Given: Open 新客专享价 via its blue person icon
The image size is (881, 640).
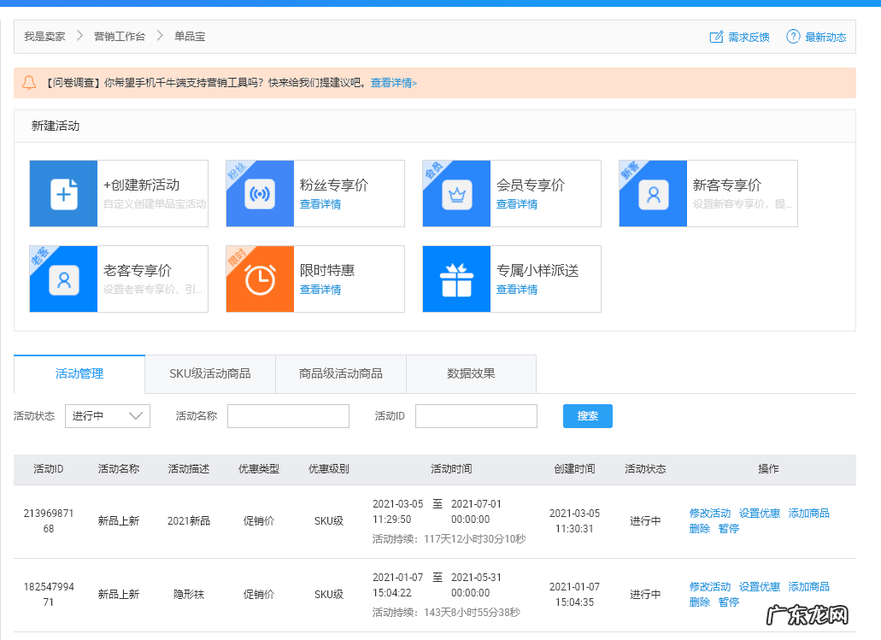Looking at the screenshot, I should pyautogui.click(x=653, y=193).
